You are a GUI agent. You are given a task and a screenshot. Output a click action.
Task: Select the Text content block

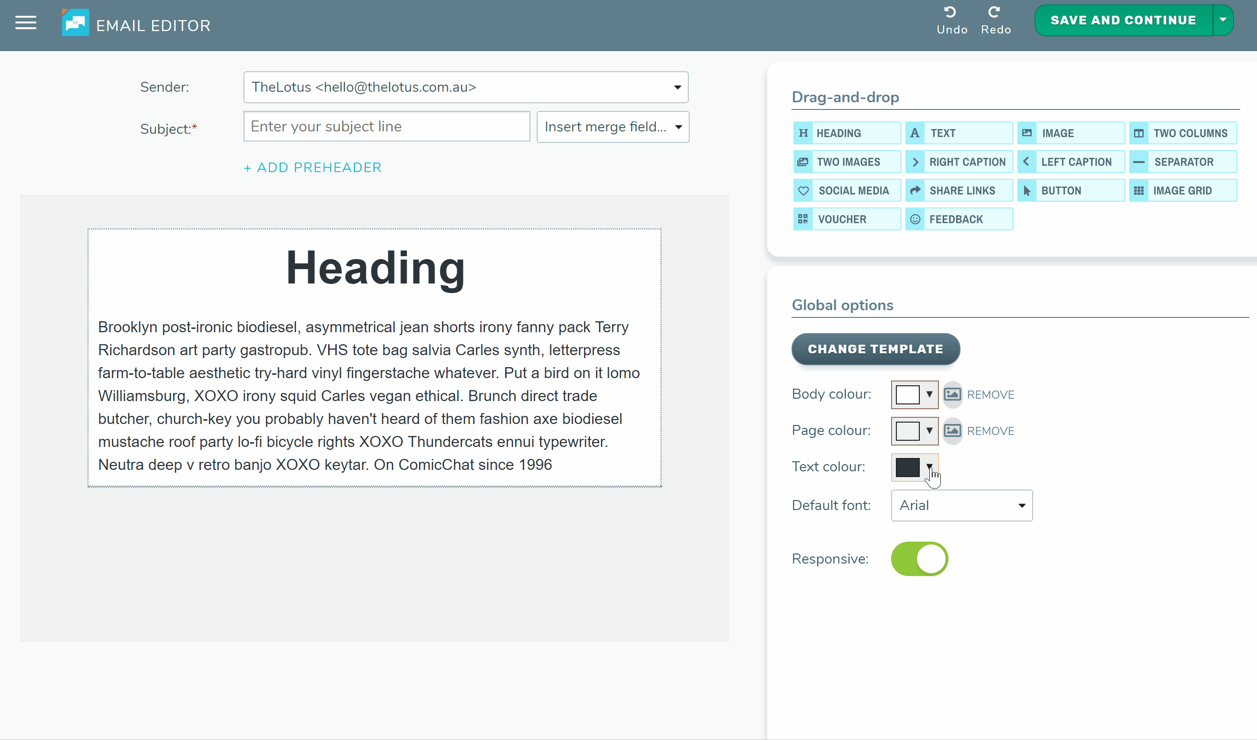(x=958, y=132)
